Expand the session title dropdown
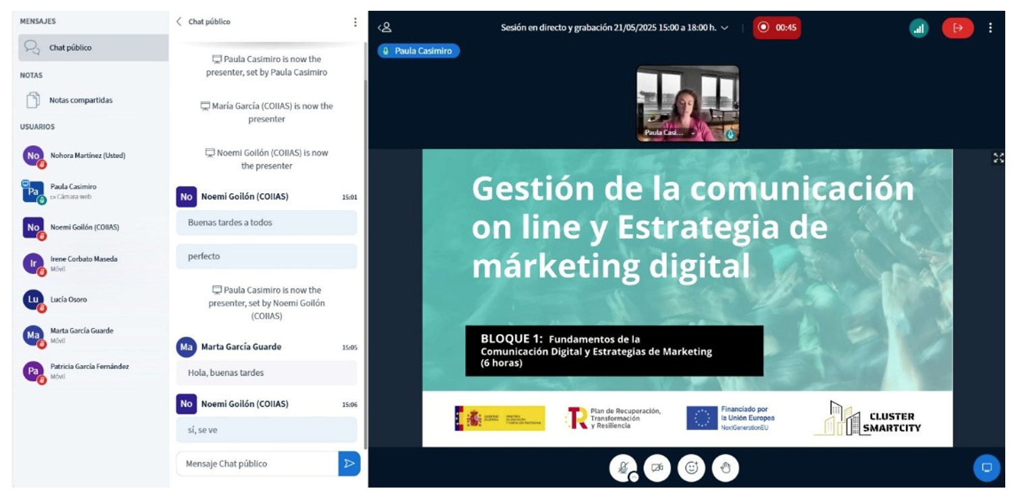Viewport: 1016px width, 497px height. (x=725, y=28)
